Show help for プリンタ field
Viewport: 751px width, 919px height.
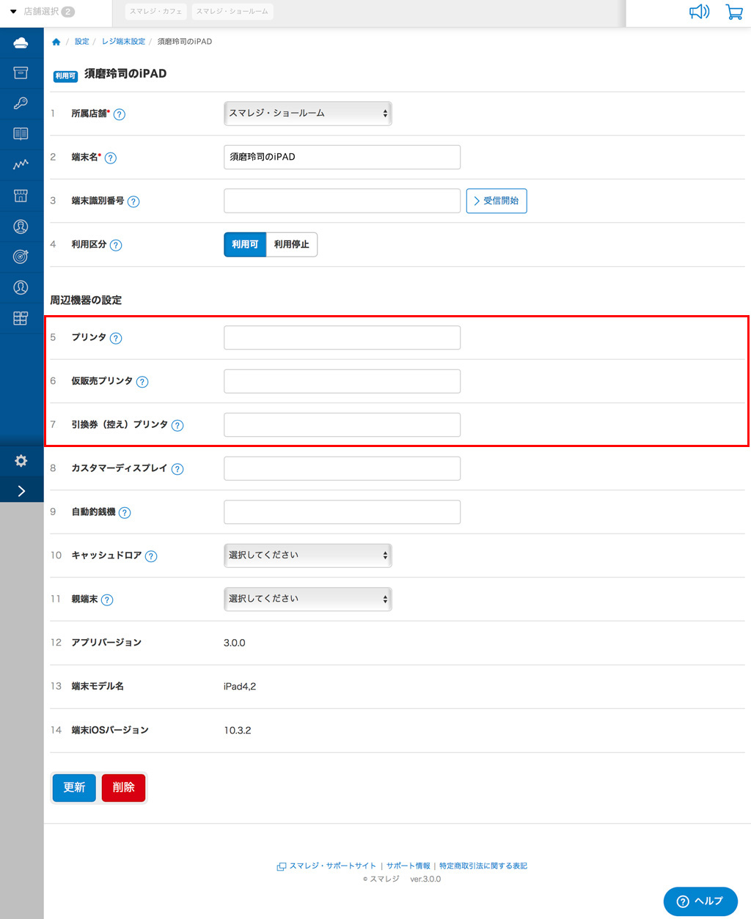pyautogui.click(x=116, y=338)
